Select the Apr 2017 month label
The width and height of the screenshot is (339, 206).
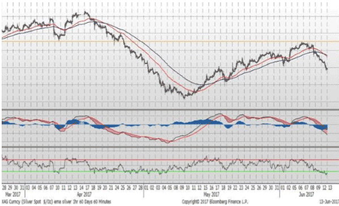click(x=84, y=195)
